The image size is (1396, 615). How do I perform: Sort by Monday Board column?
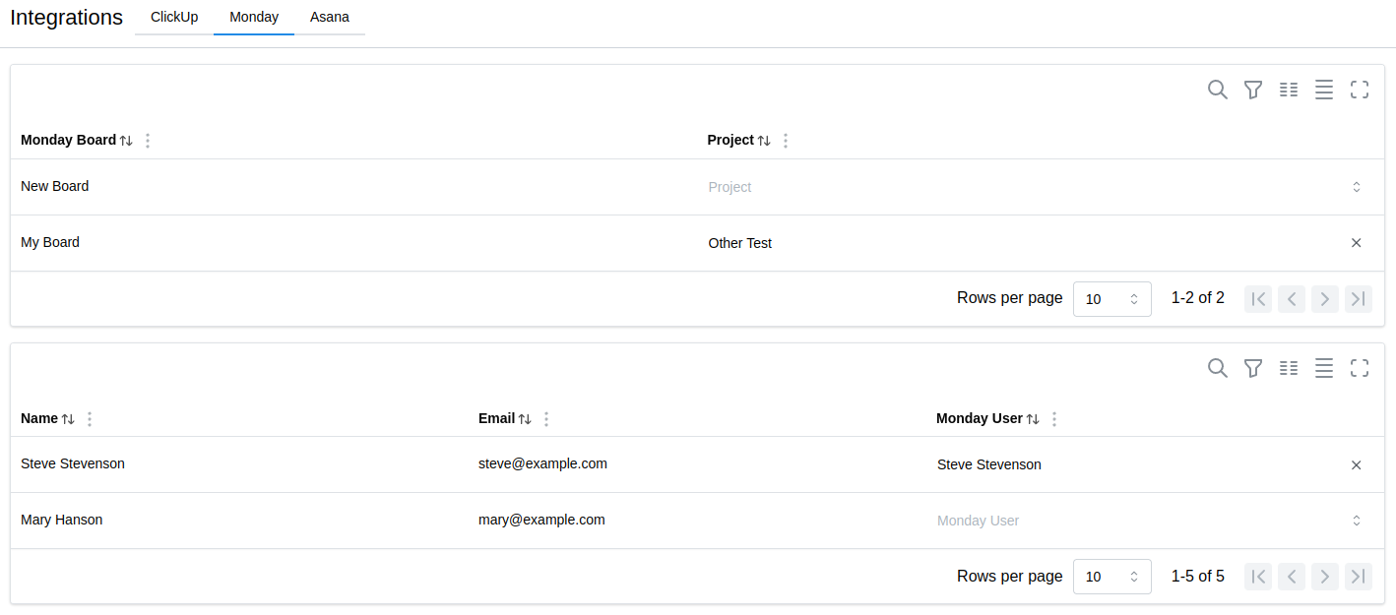(x=126, y=141)
